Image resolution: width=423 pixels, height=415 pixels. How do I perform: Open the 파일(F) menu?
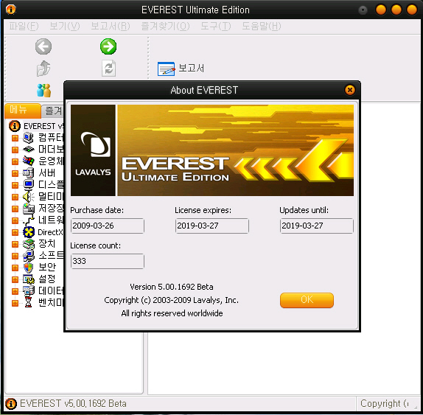24,27
